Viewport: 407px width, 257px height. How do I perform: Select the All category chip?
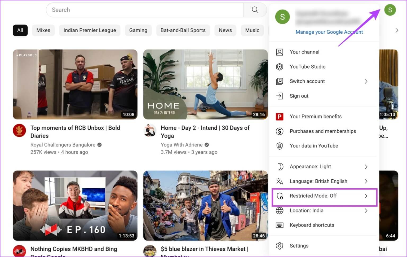click(20, 30)
